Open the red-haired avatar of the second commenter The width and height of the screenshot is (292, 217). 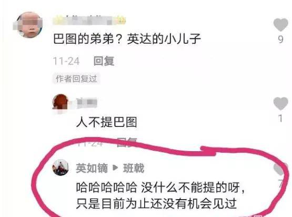point(61,102)
